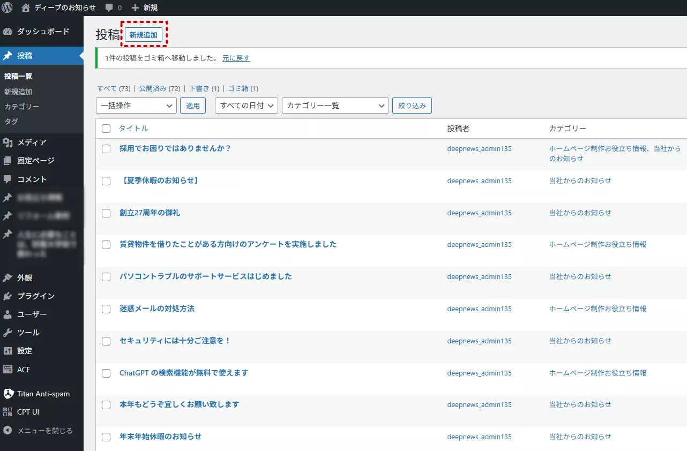Open Titan Anti-spam shield icon
The height and width of the screenshot is (451, 687).
8,394
